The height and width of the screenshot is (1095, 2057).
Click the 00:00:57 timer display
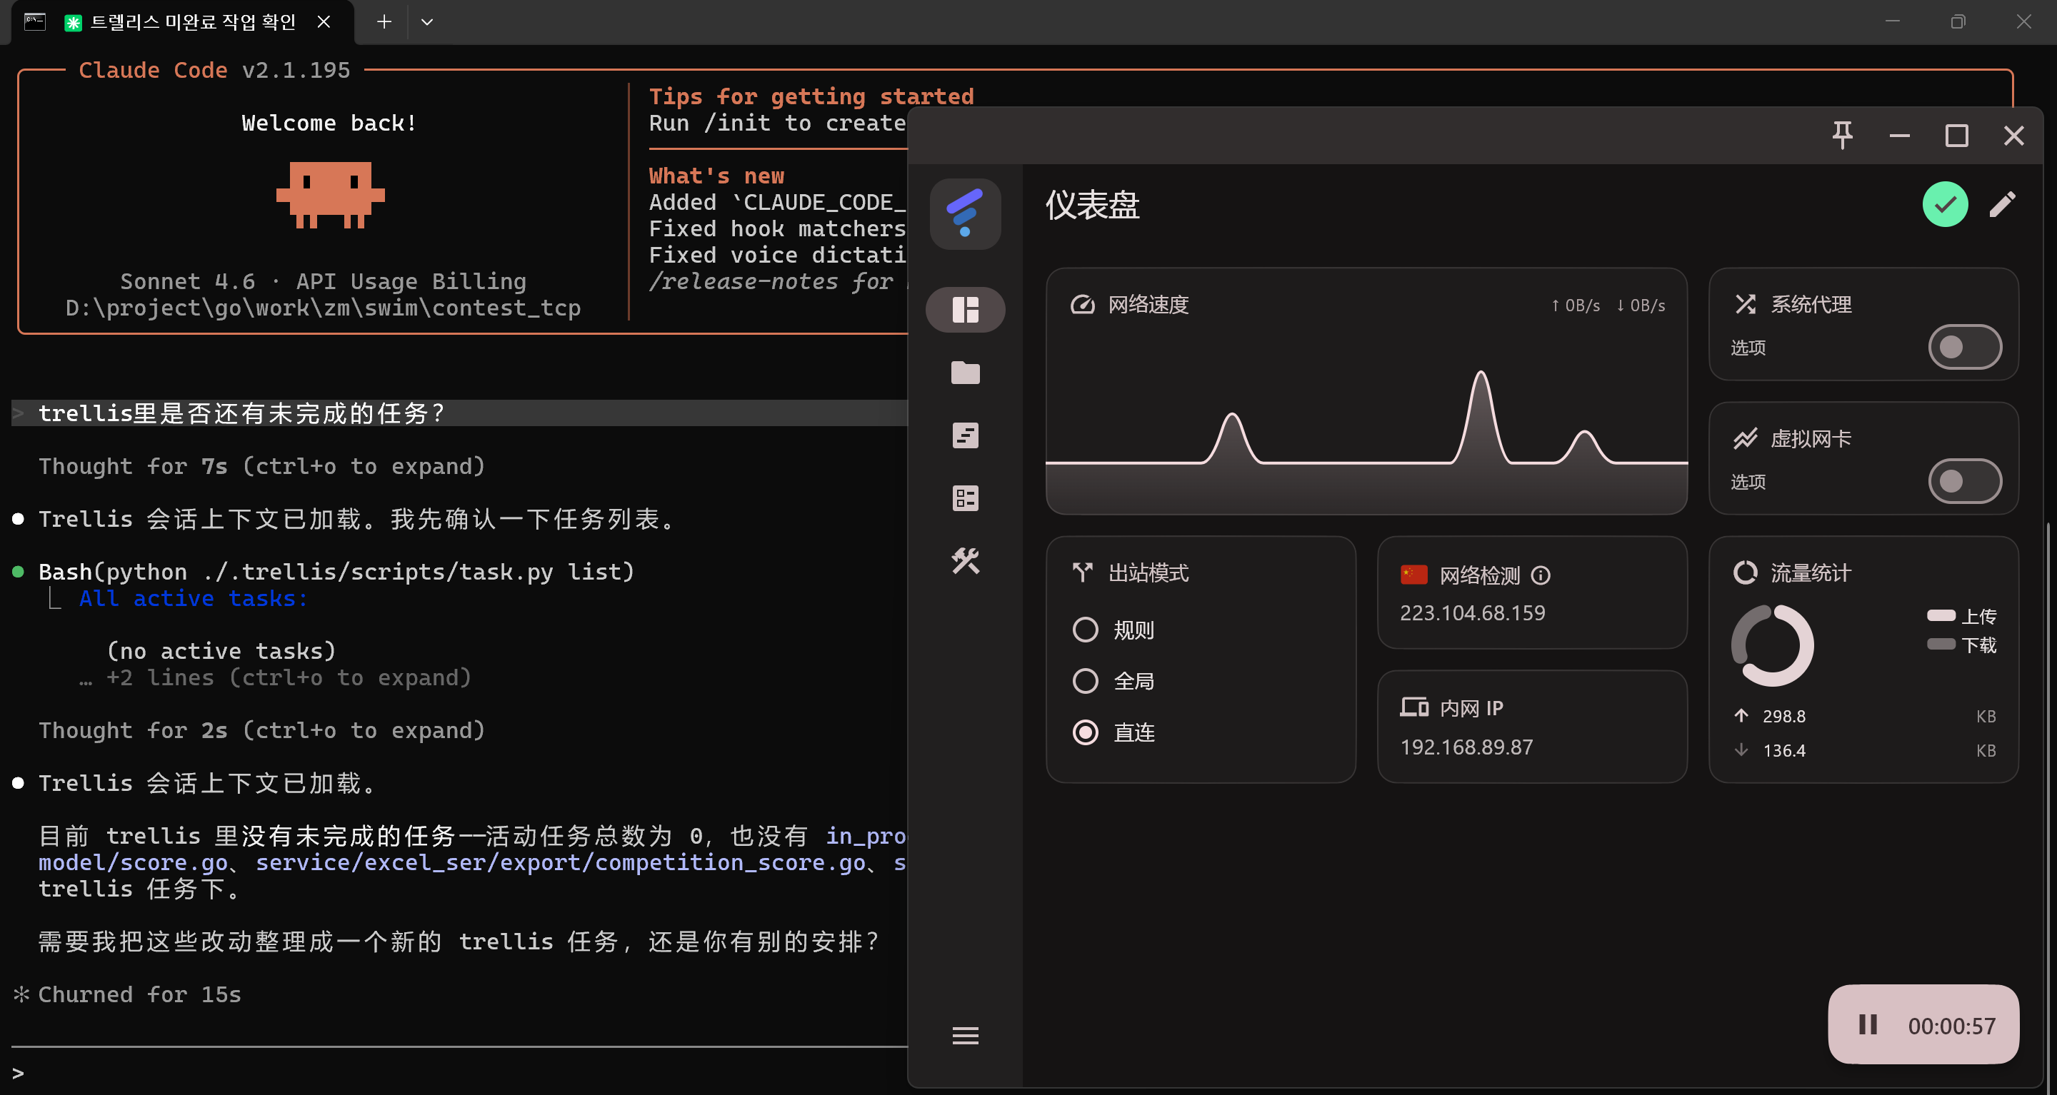[x=1951, y=1026]
